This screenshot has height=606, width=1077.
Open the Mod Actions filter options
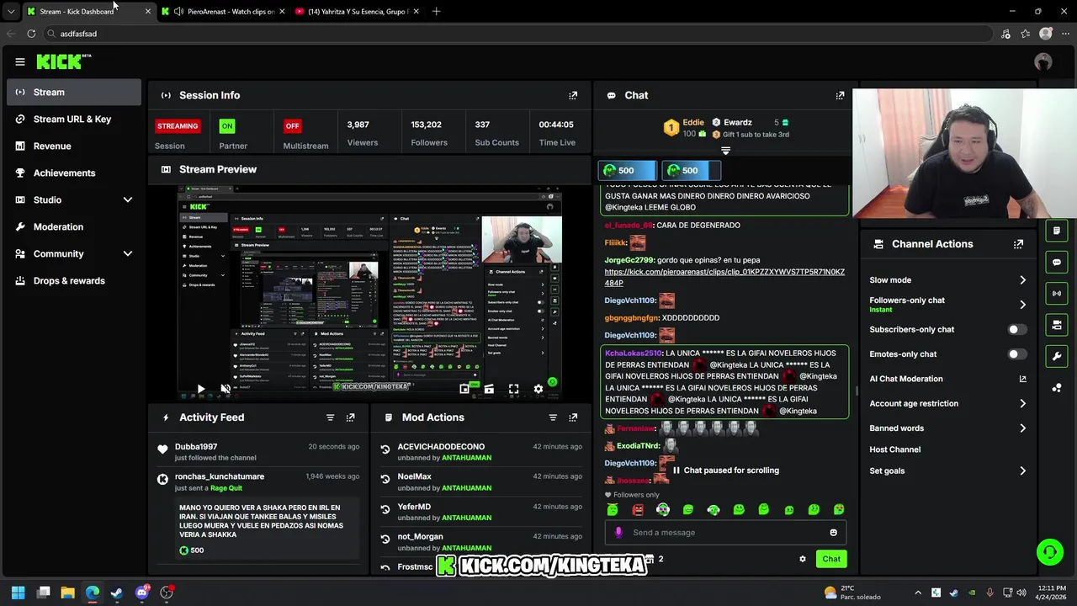pyautogui.click(x=553, y=417)
